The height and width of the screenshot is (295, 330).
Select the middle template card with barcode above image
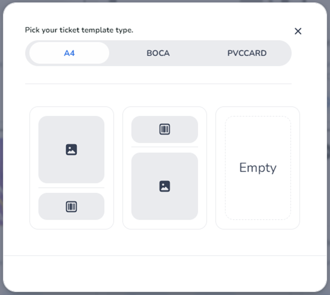(x=126, y=168)
